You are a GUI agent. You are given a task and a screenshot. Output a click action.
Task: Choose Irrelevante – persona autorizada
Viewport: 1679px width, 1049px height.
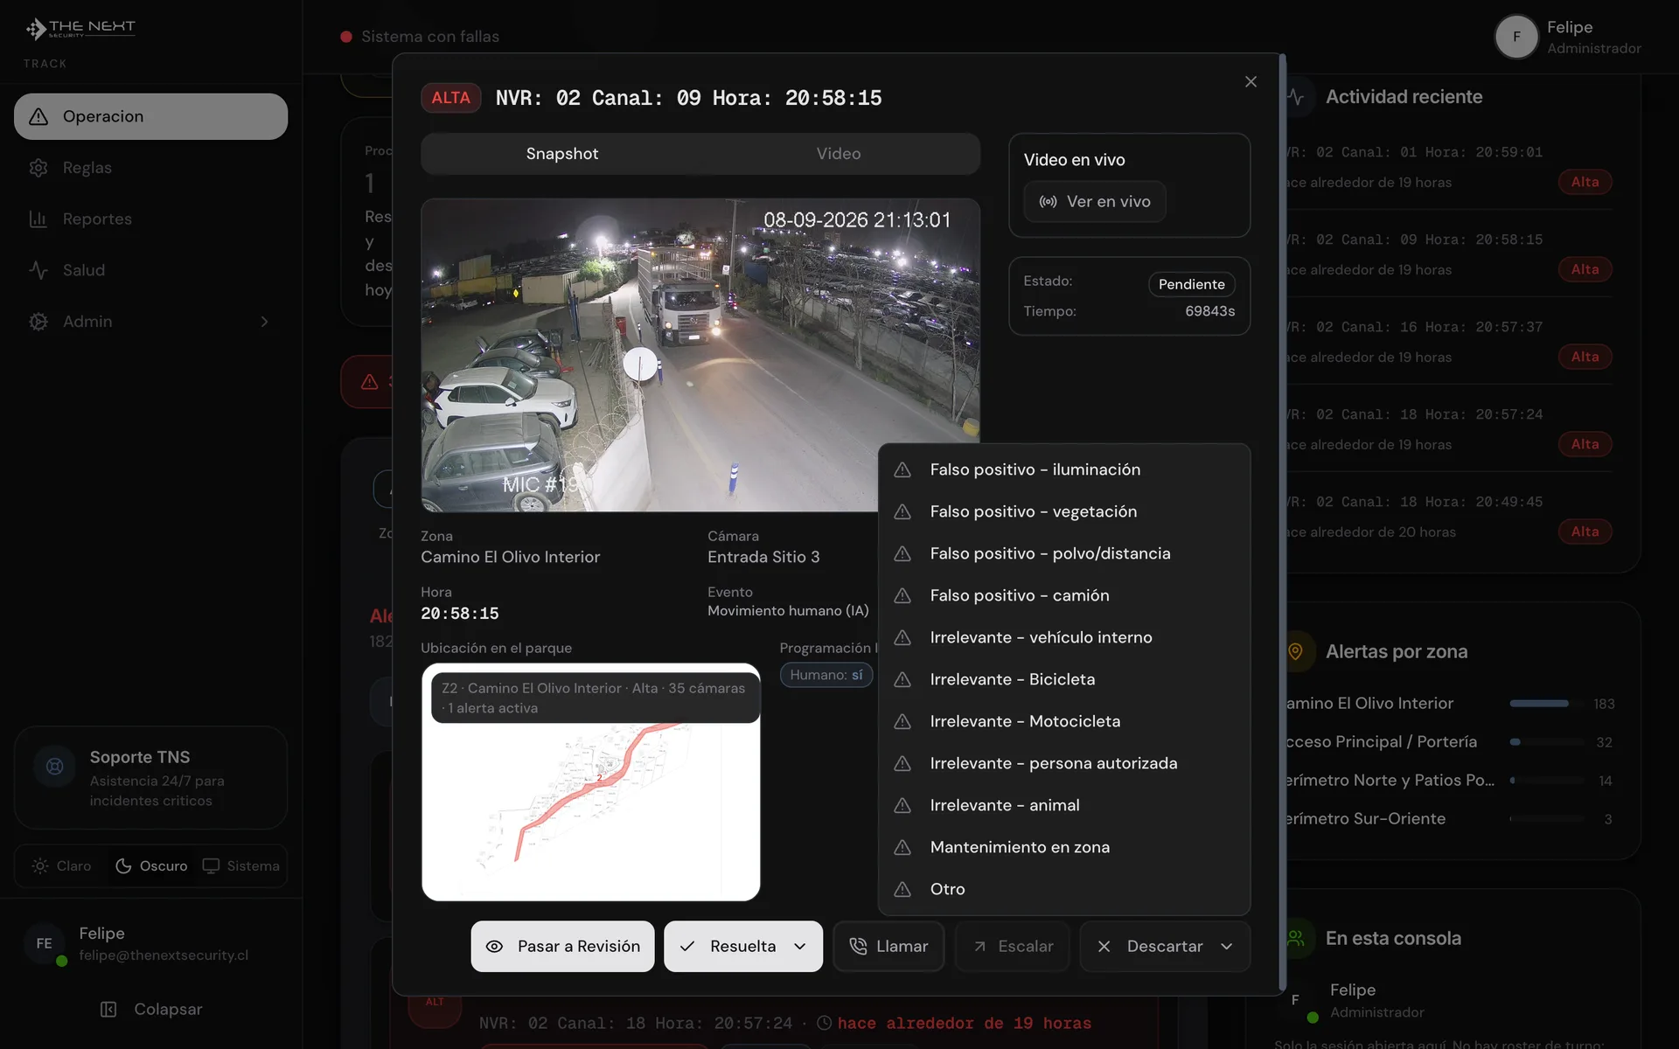[x=1064, y=763]
